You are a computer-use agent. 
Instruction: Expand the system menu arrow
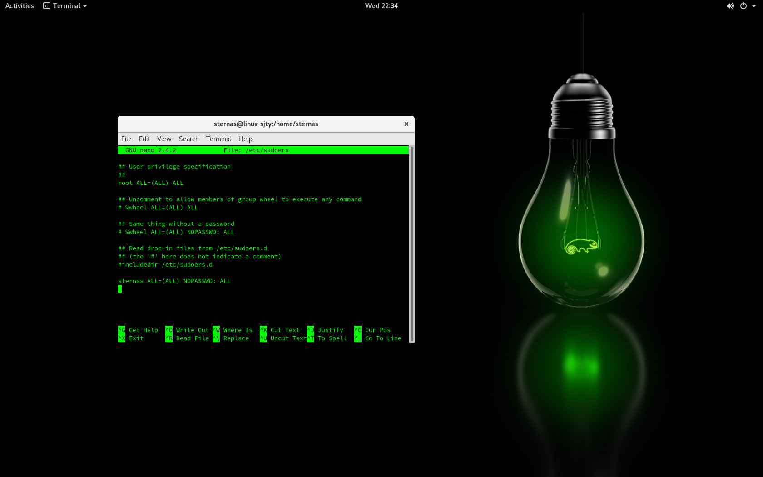[x=754, y=6]
